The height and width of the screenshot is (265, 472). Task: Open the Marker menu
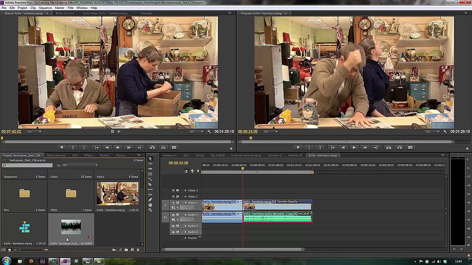(x=59, y=8)
